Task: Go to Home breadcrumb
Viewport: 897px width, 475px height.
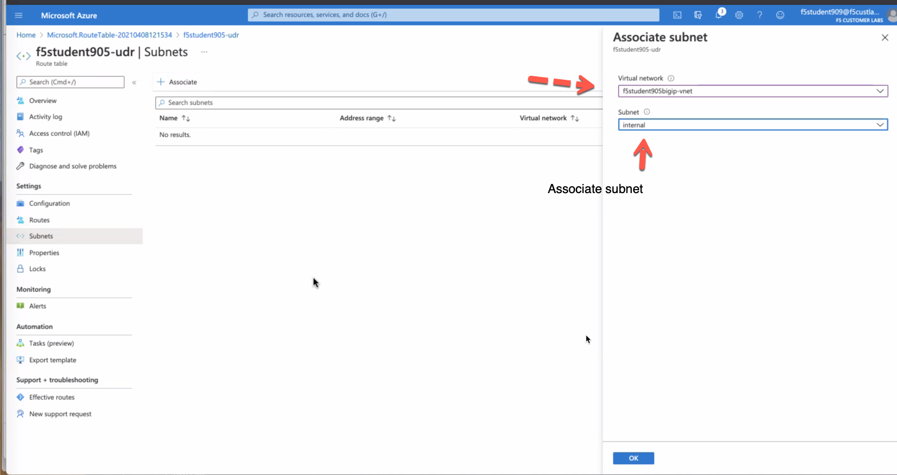Action: 26,35
